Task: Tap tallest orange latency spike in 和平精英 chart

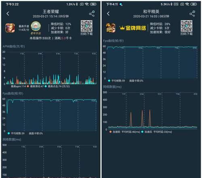Action: [x=150, y=118]
